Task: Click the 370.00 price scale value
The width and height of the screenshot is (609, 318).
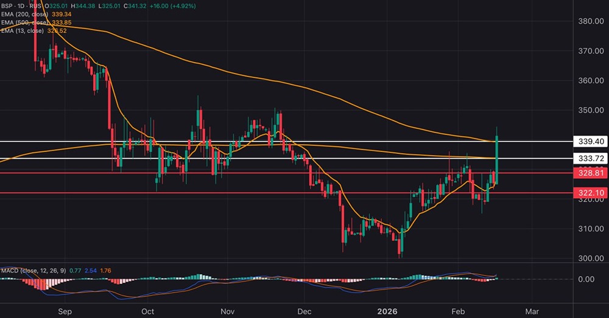Action: click(x=591, y=51)
